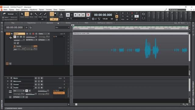Screen dimensions: 195x110
Task: Open the MIDI track view dropdown
Action: [87, 23]
